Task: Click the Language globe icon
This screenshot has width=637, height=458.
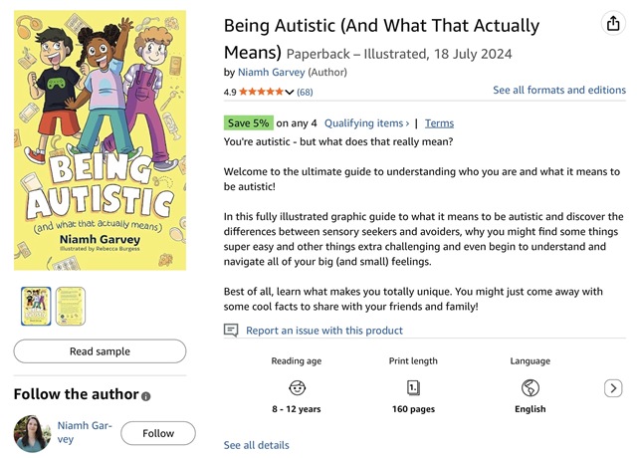Action: click(x=530, y=387)
